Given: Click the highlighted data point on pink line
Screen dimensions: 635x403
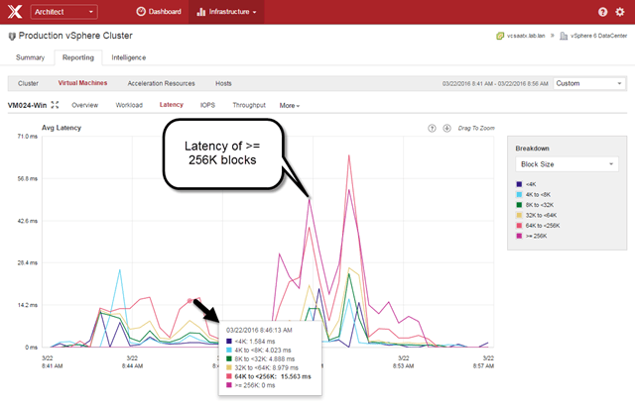Looking at the screenshot, I should [x=190, y=301].
